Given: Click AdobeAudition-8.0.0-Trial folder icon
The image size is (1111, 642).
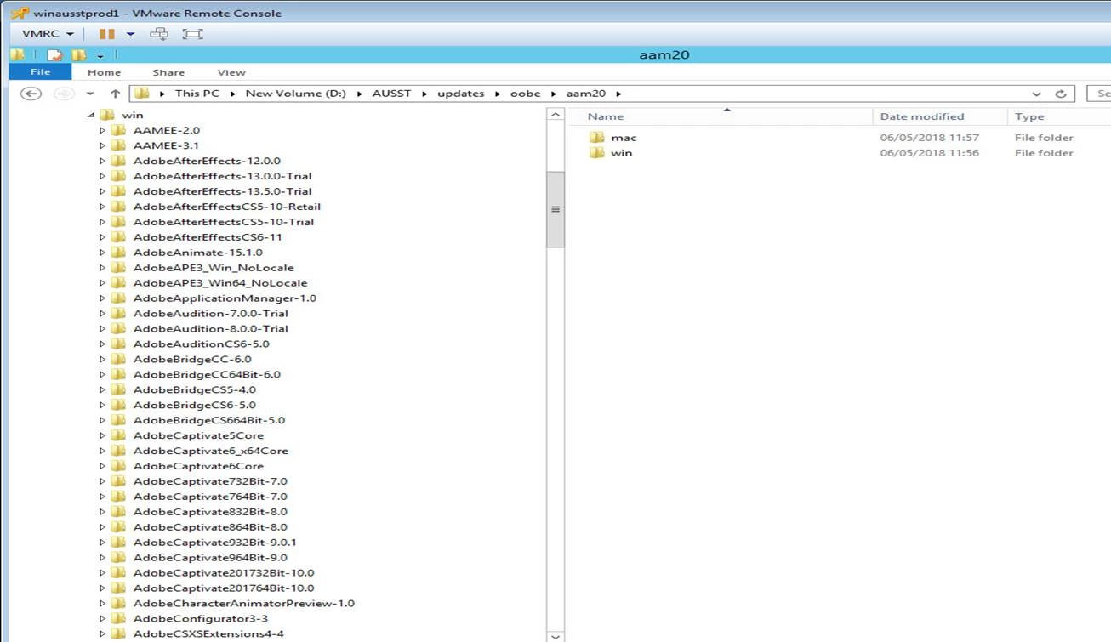Looking at the screenshot, I should click(119, 328).
